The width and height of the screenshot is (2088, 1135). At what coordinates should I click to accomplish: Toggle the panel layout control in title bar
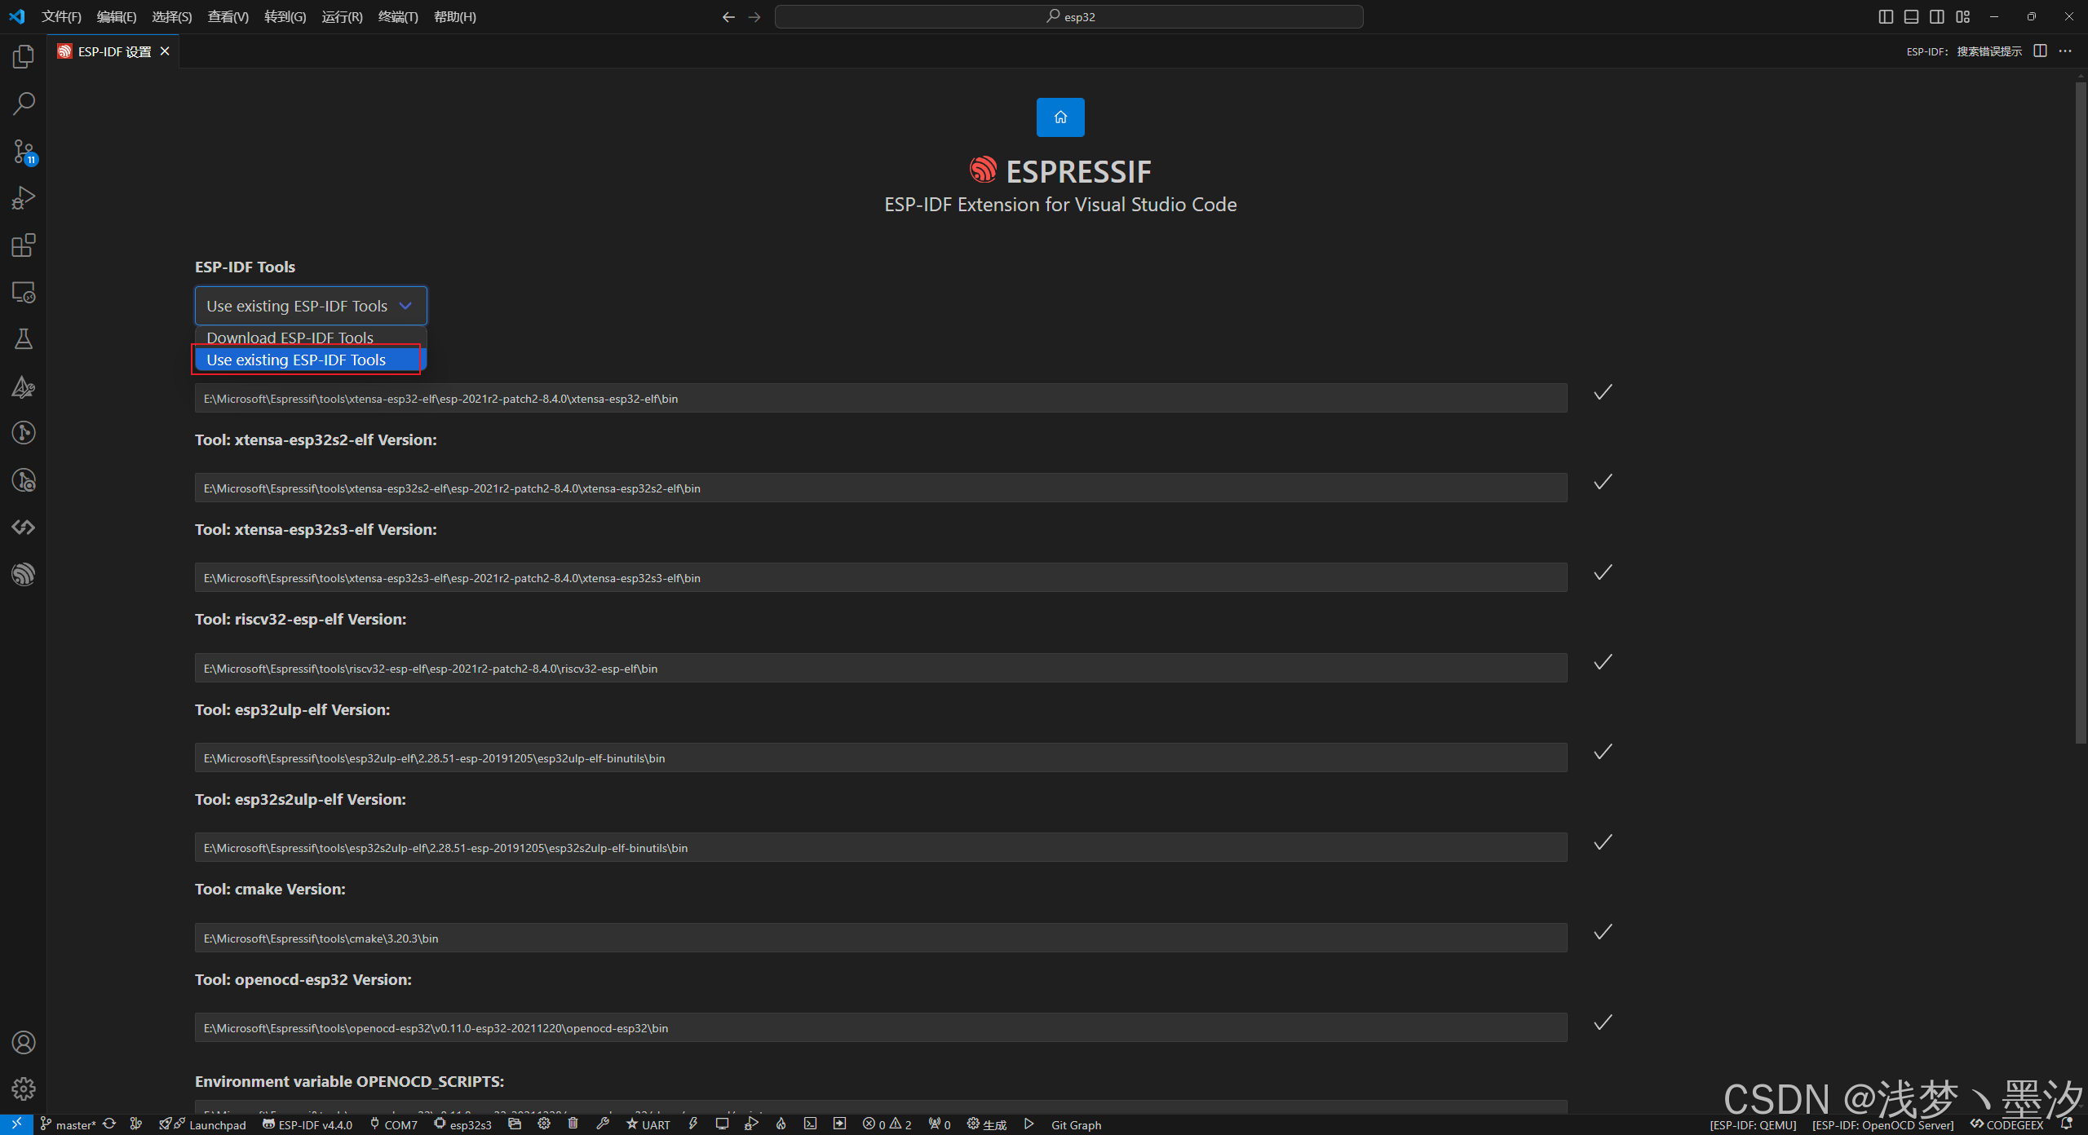[1912, 16]
